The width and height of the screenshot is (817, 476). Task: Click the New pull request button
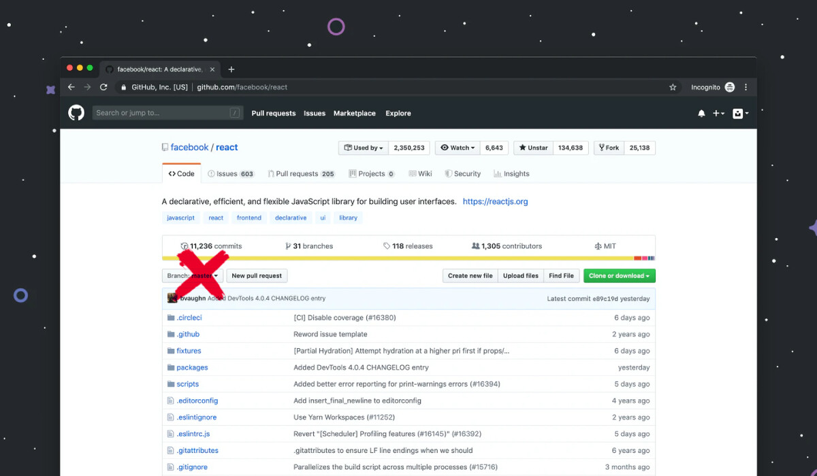[257, 275]
